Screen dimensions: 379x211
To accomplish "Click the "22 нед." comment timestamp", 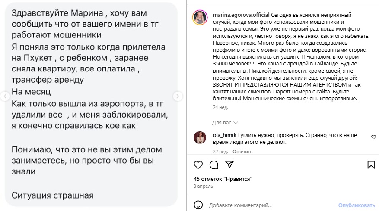I will (x=220, y=152).
